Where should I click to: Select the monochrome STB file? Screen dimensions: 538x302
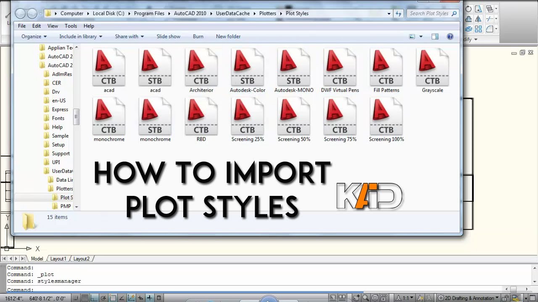(155, 120)
